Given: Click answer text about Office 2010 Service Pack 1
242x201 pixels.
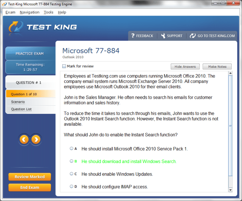Looking at the screenshot, I should pyautogui.click(x=135, y=149).
